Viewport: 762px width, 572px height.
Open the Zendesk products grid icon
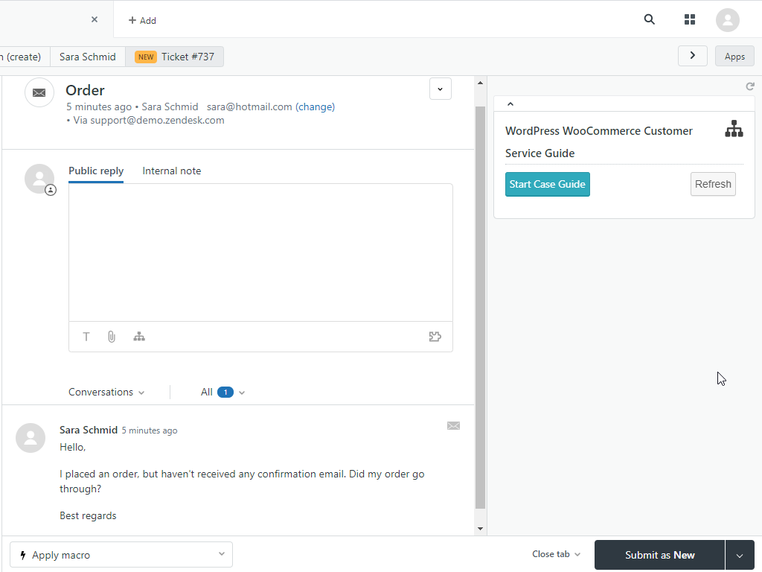(x=690, y=19)
